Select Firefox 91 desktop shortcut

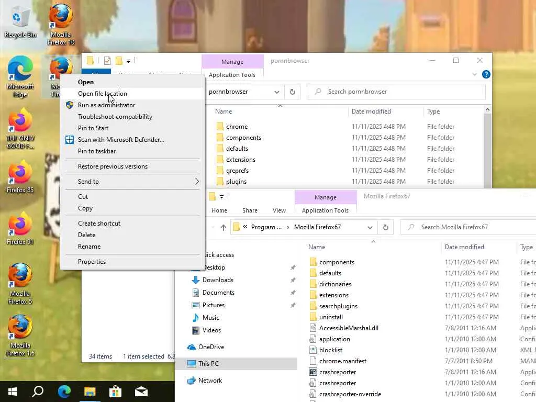[x=20, y=229]
